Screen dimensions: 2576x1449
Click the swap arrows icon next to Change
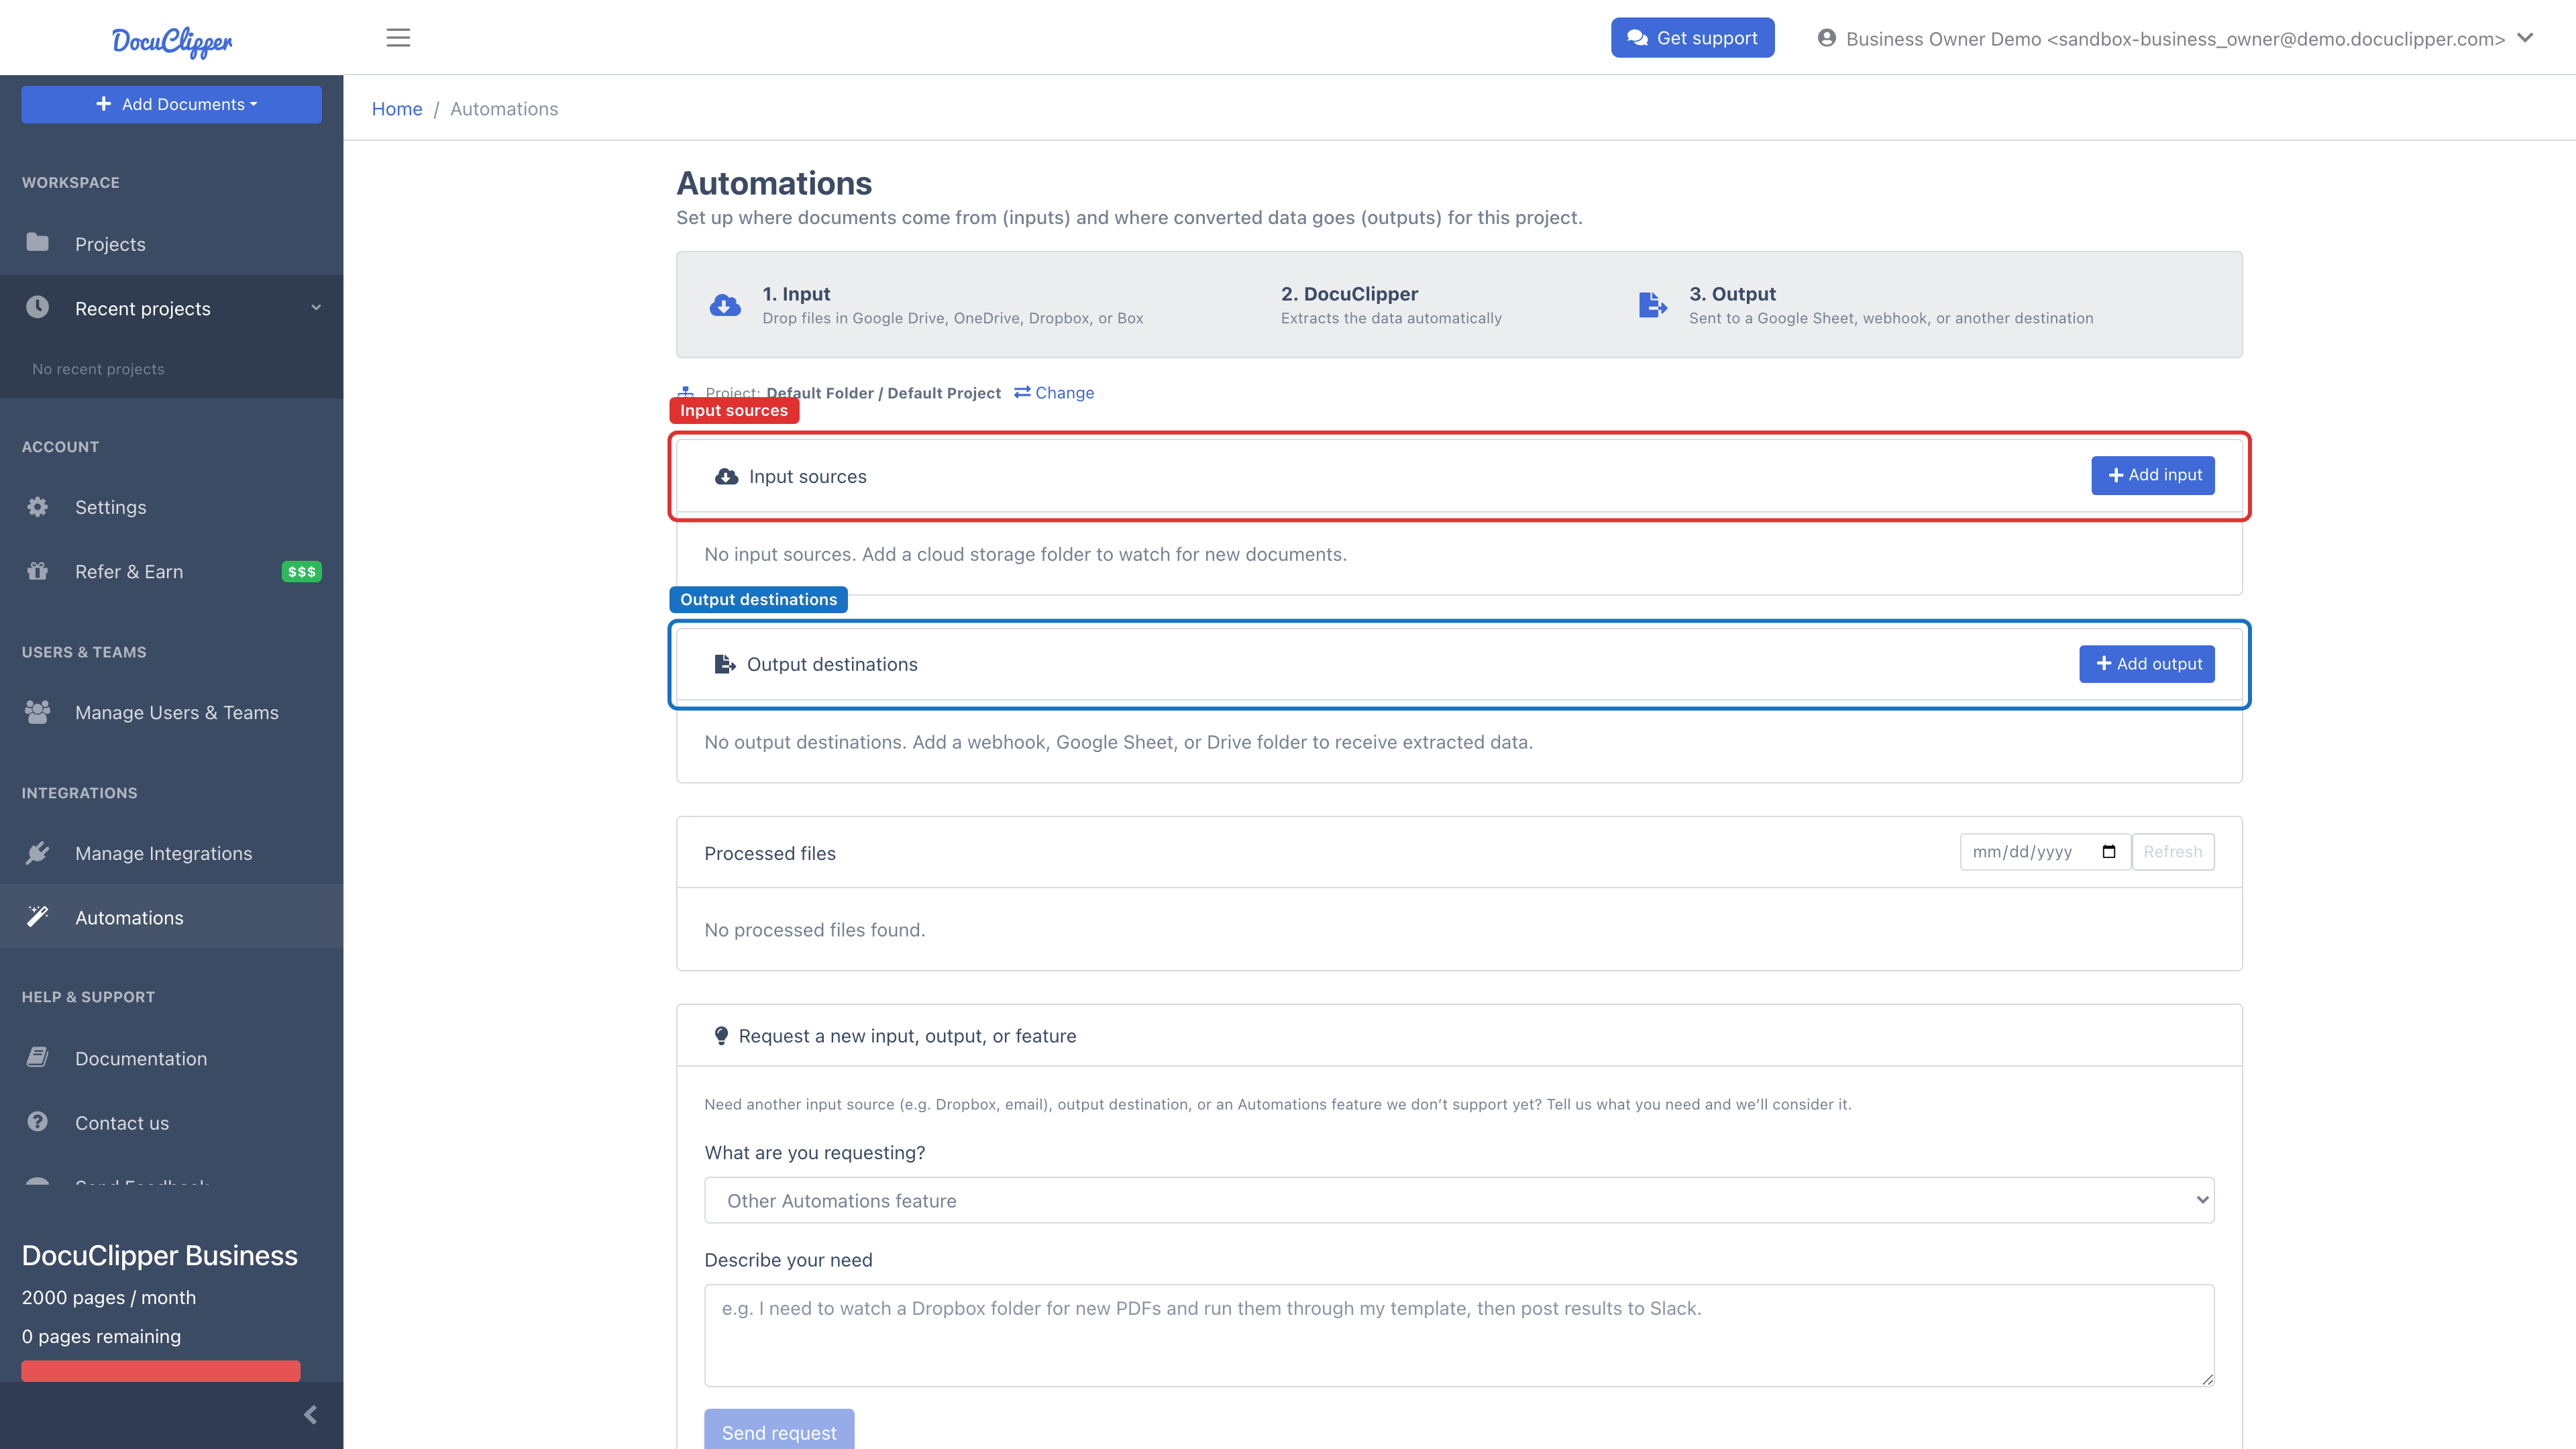(x=1022, y=392)
